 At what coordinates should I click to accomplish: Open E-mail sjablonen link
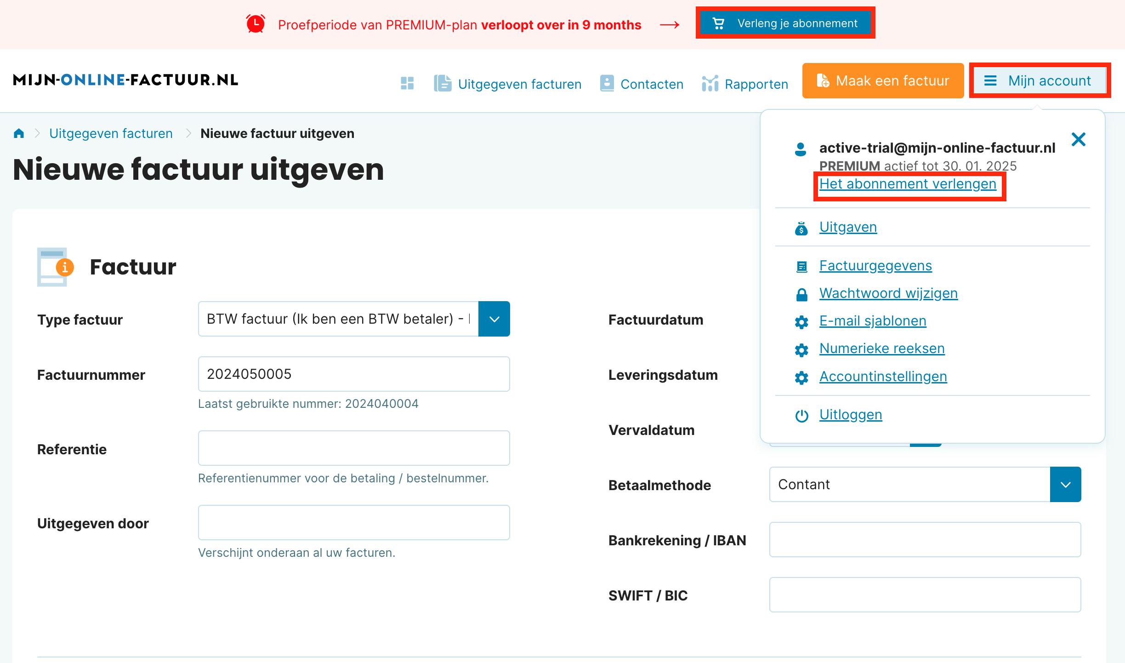tap(873, 321)
